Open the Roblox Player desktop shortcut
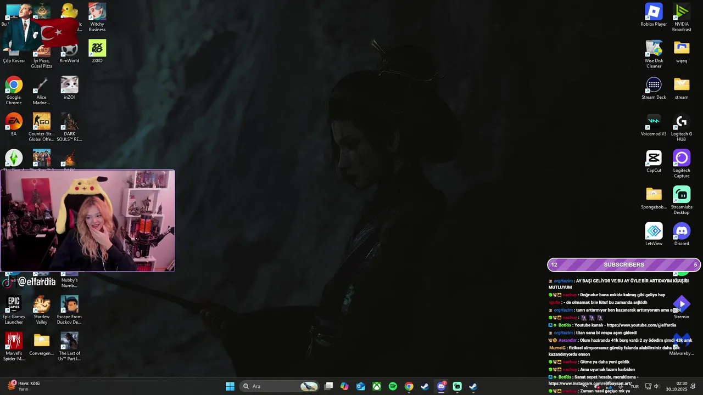The width and height of the screenshot is (703, 395). [654, 15]
